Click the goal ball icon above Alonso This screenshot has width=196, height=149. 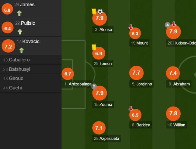[x=100, y=12]
